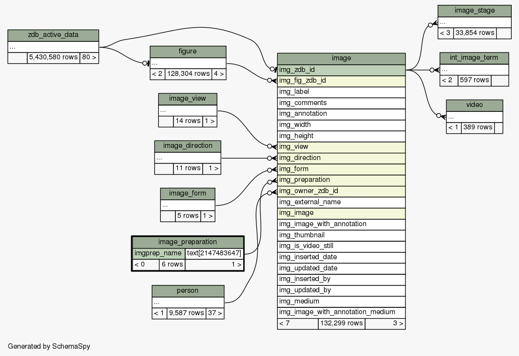Click the 132,299 rows count cell

pos(341,323)
